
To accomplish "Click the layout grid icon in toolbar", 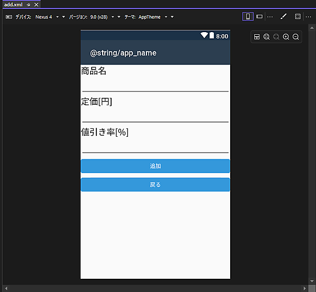I will 298,16.
